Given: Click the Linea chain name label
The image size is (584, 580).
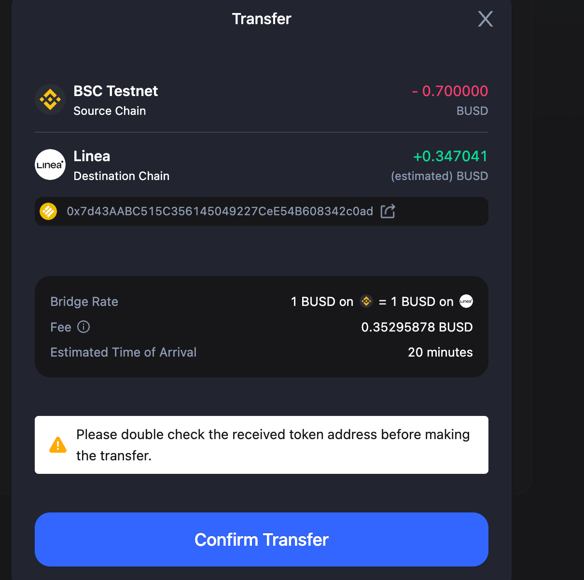Looking at the screenshot, I should click(92, 156).
